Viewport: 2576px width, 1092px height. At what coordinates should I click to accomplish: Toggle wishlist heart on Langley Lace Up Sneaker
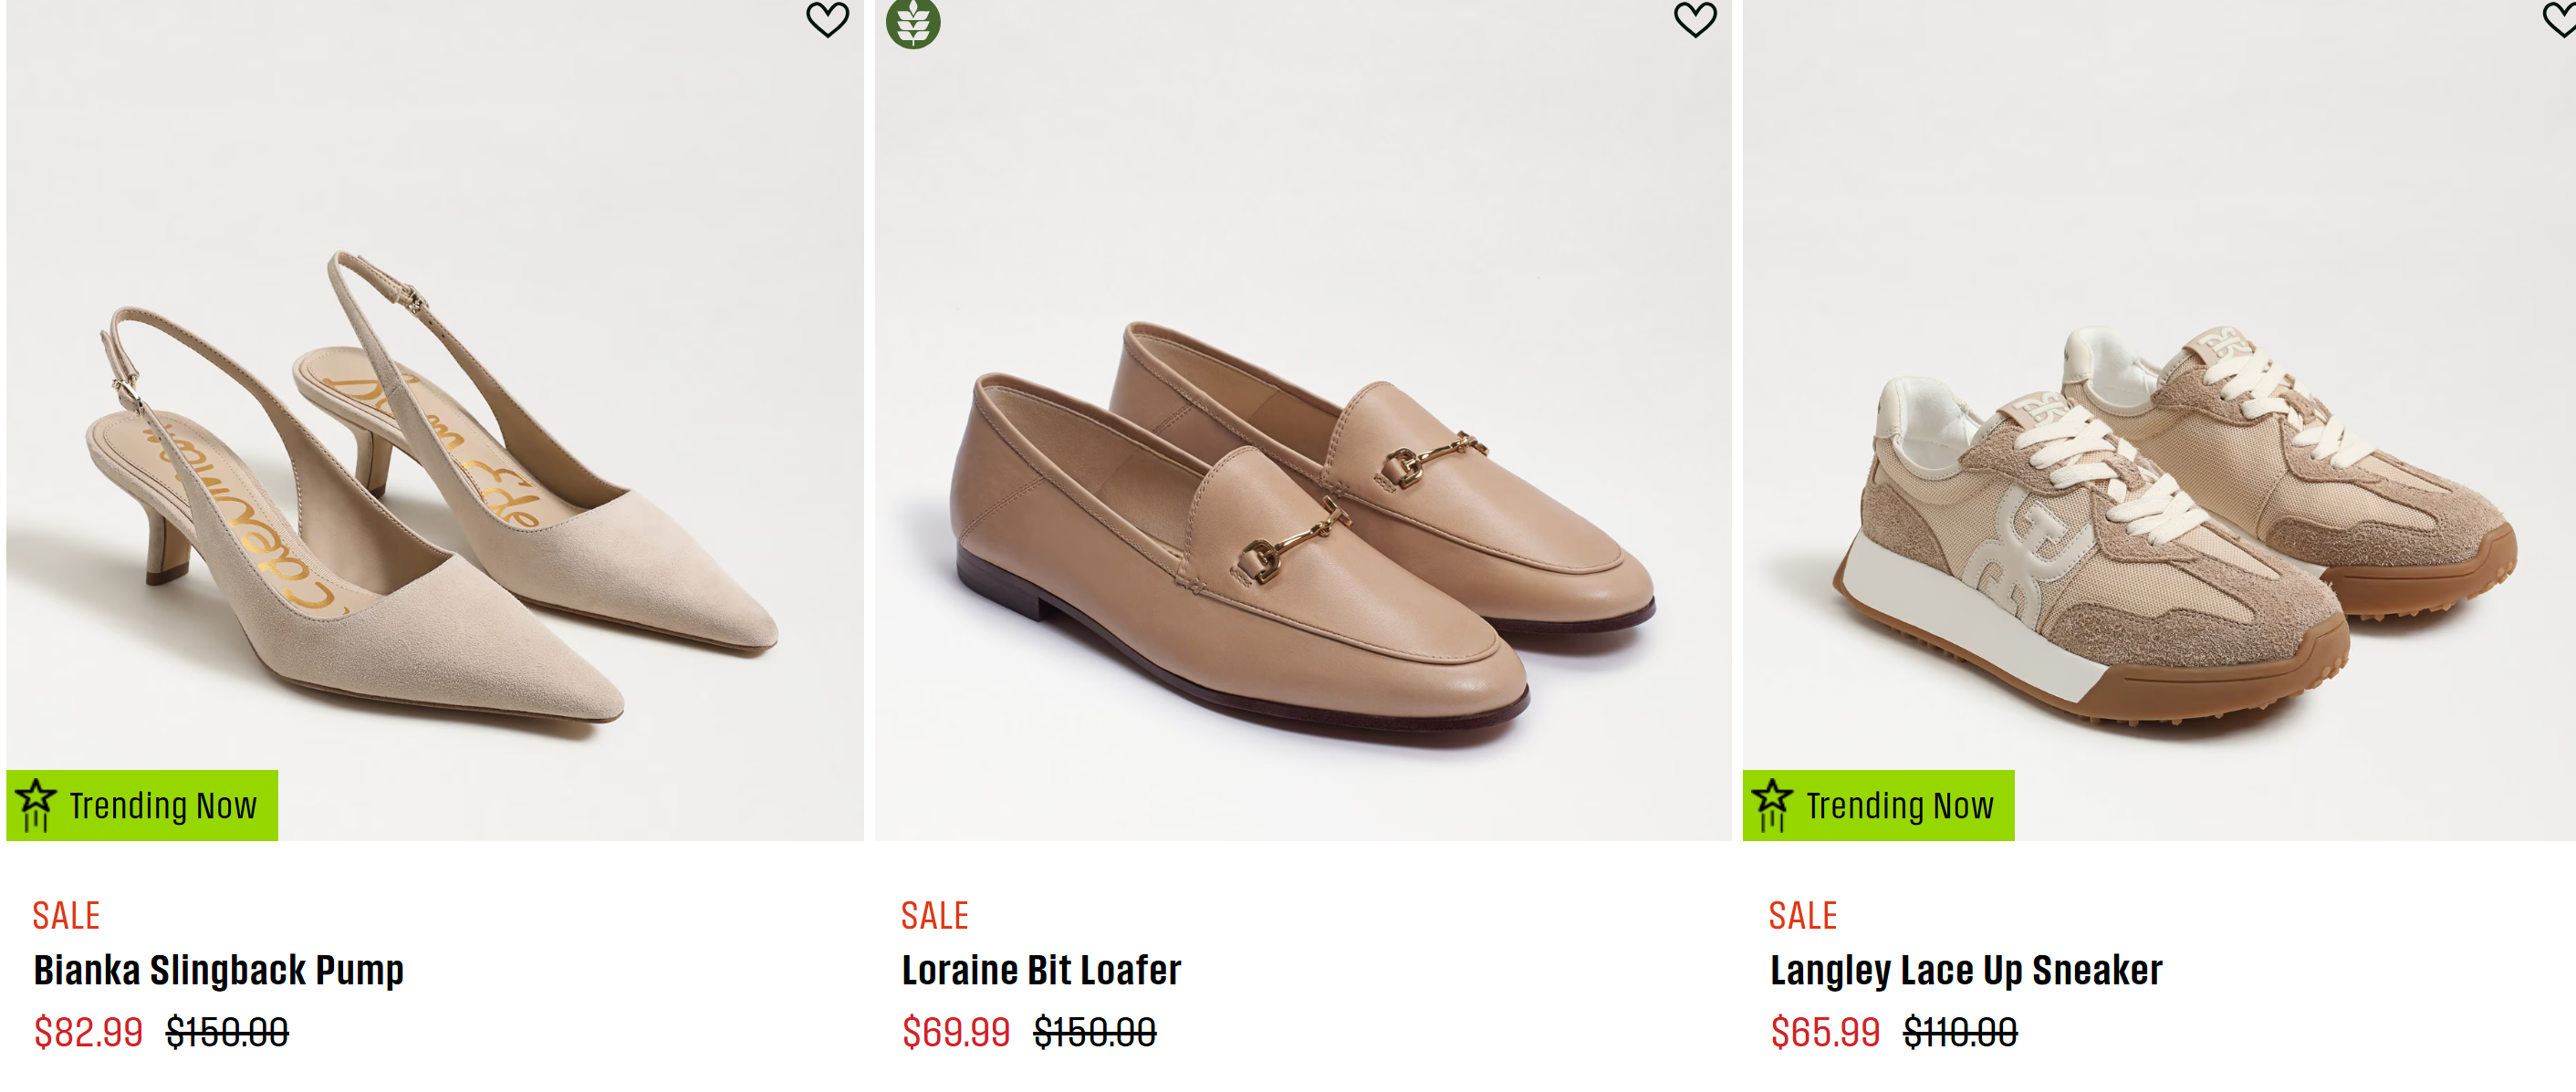pos(2561,18)
